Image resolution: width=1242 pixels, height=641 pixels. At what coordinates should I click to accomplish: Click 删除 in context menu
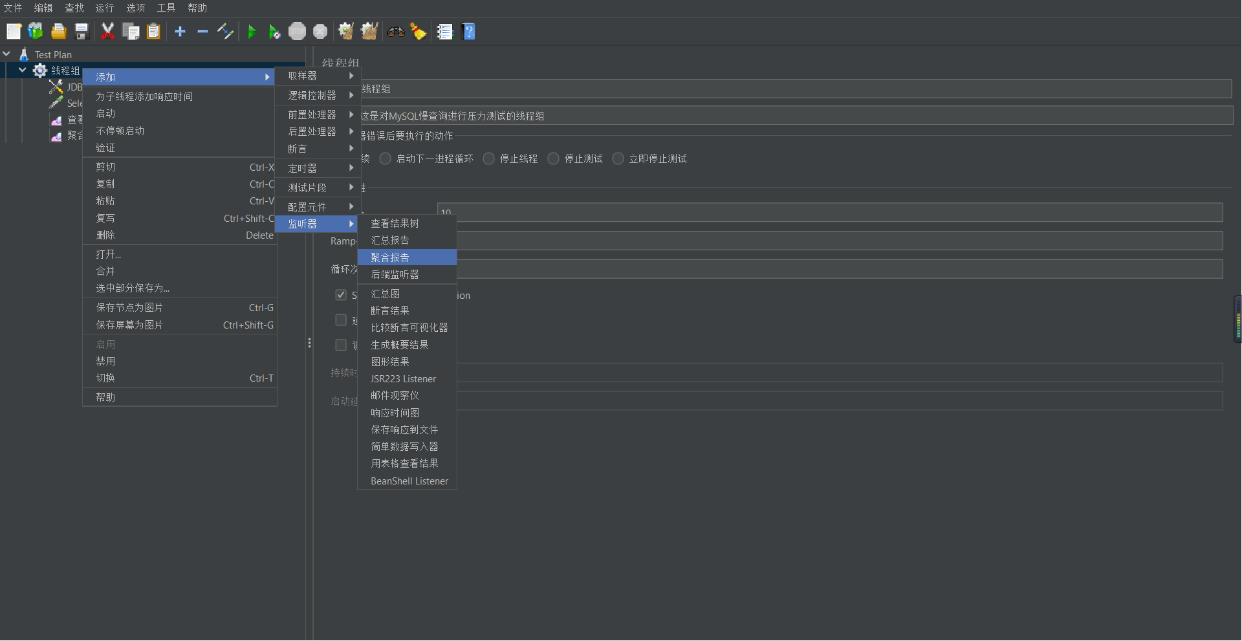(x=180, y=235)
